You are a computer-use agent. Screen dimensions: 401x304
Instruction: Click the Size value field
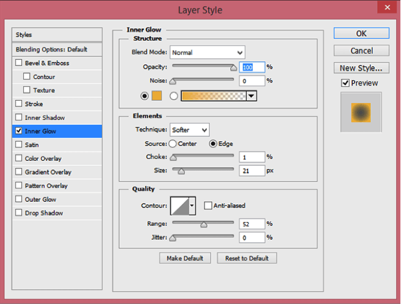pyautogui.click(x=252, y=171)
